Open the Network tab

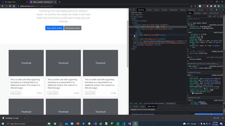click(x=165, y=10)
